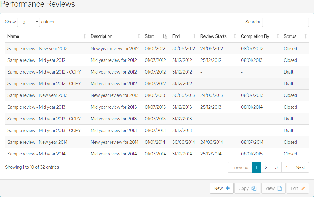Click review start date 24/06/2012

pyautogui.click(x=212, y=49)
